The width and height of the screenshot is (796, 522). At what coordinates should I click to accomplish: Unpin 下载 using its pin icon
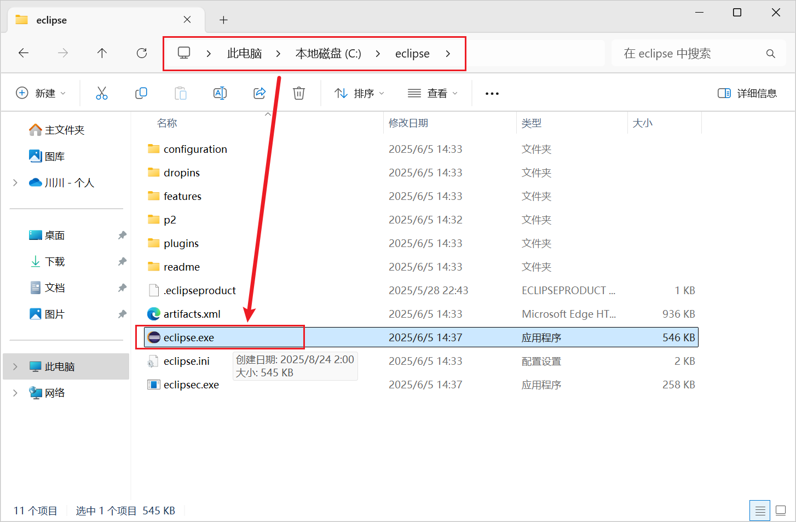pos(122,261)
